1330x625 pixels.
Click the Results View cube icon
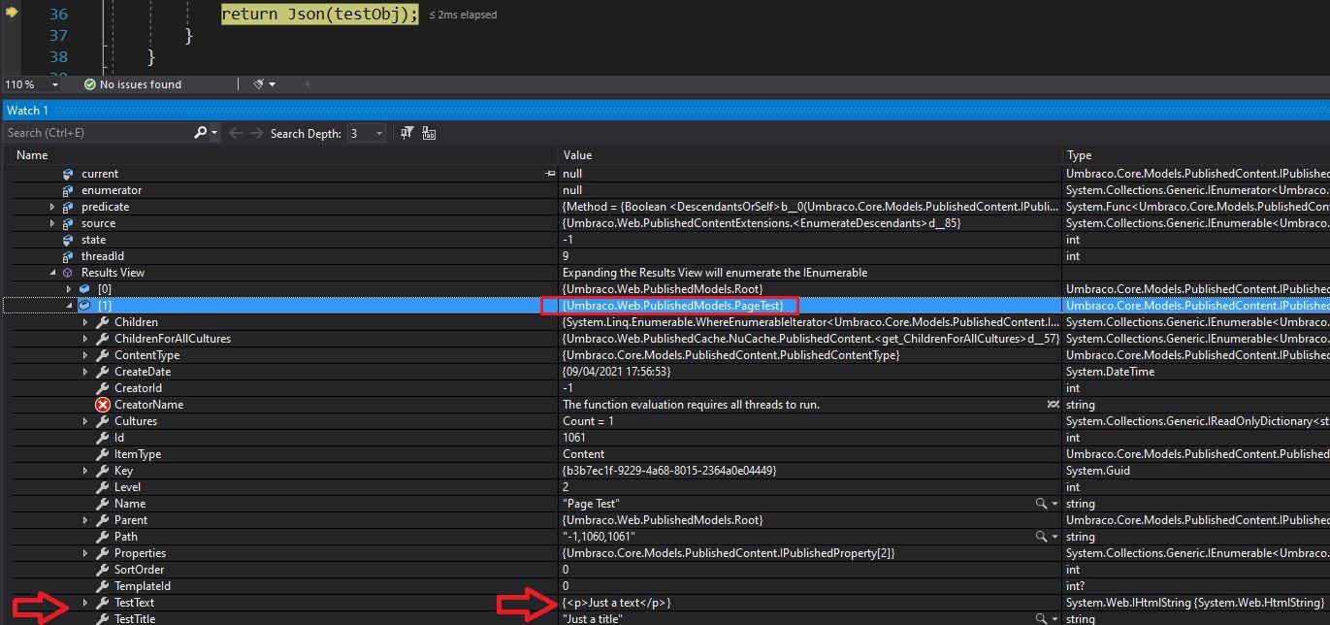click(x=68, y=273)
